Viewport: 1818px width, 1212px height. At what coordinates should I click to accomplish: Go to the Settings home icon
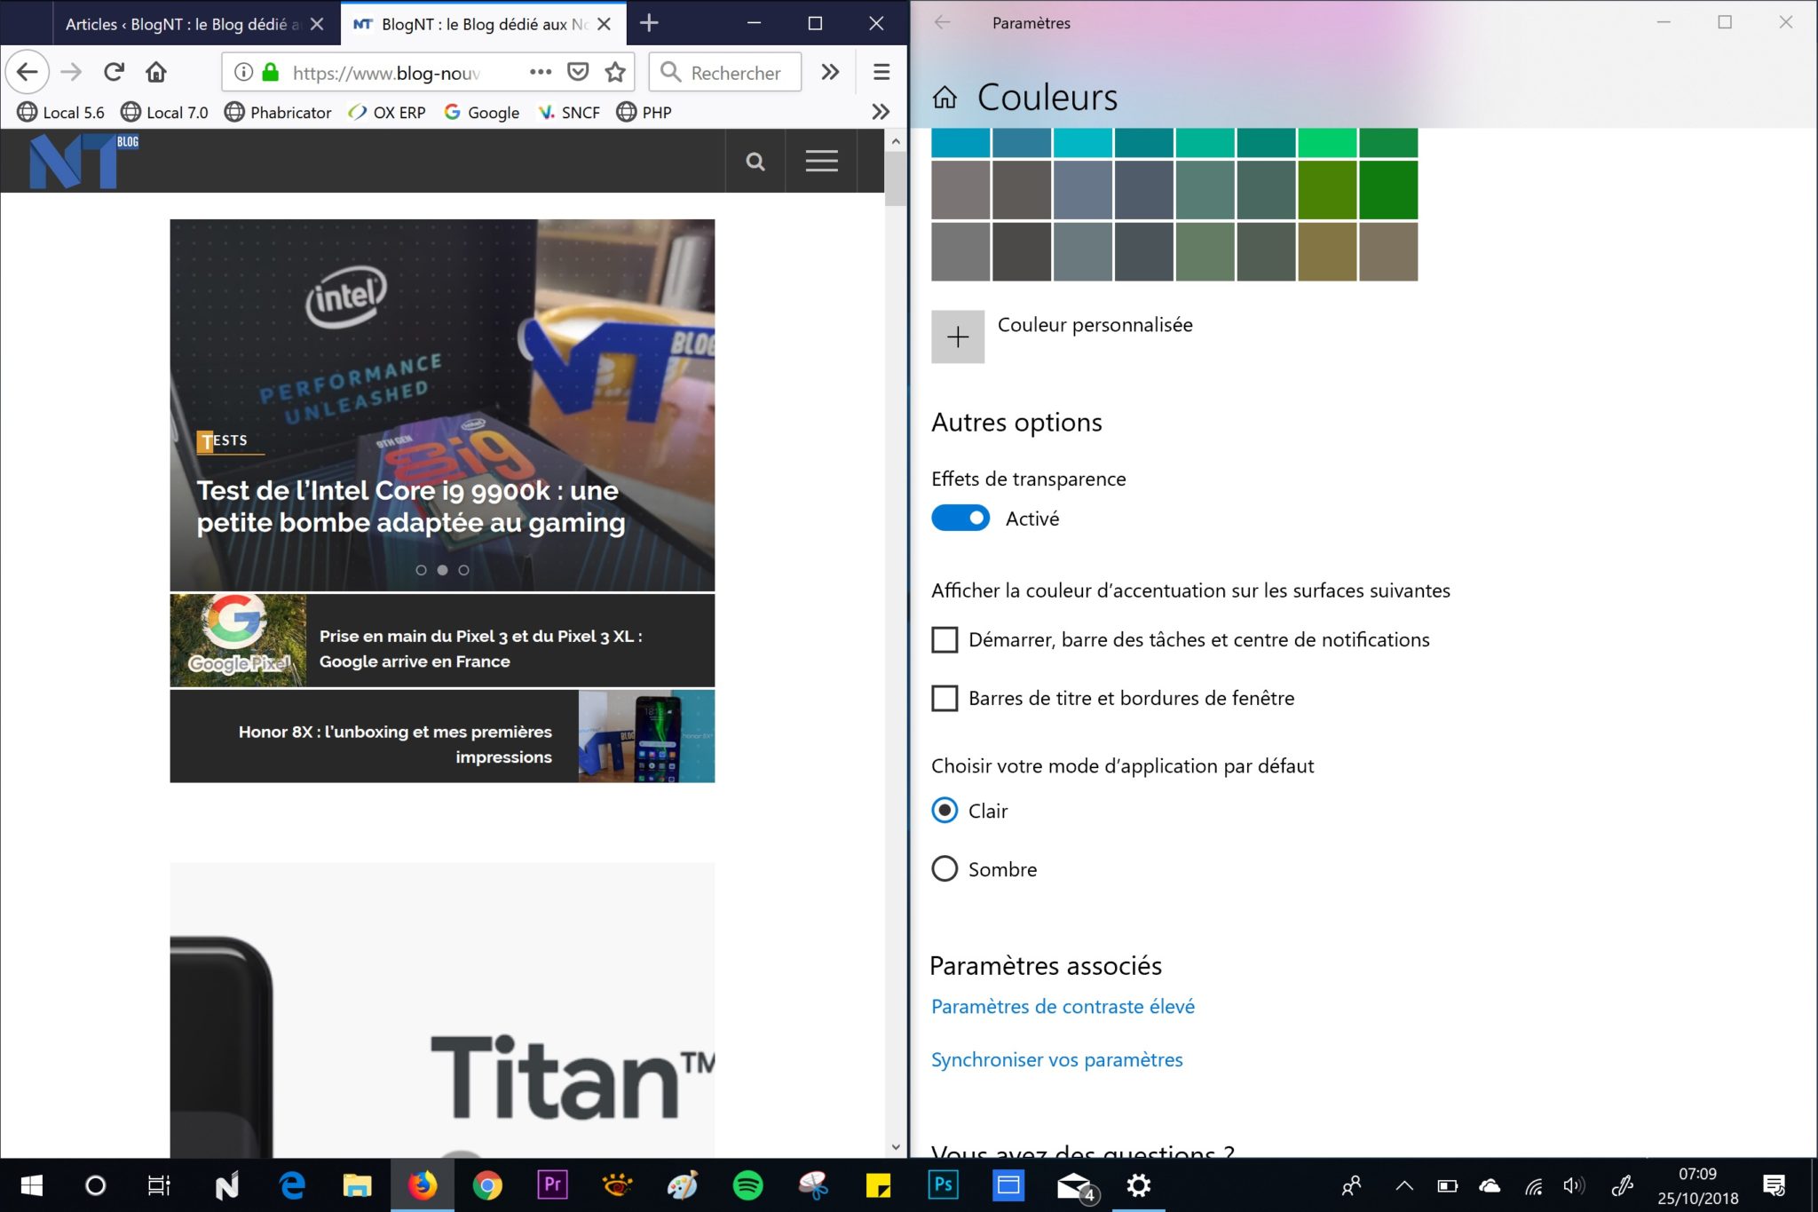[x=945, y=97]
